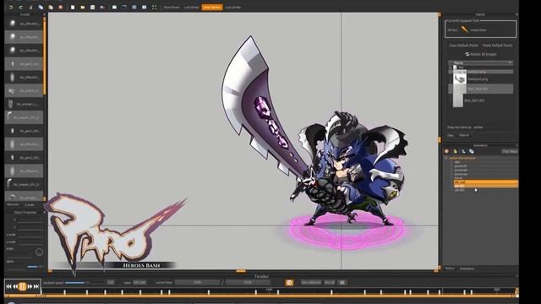Click the playback speed slider
Image resolution: width=541 pixels, height=304 pixels.
point(85,283)
